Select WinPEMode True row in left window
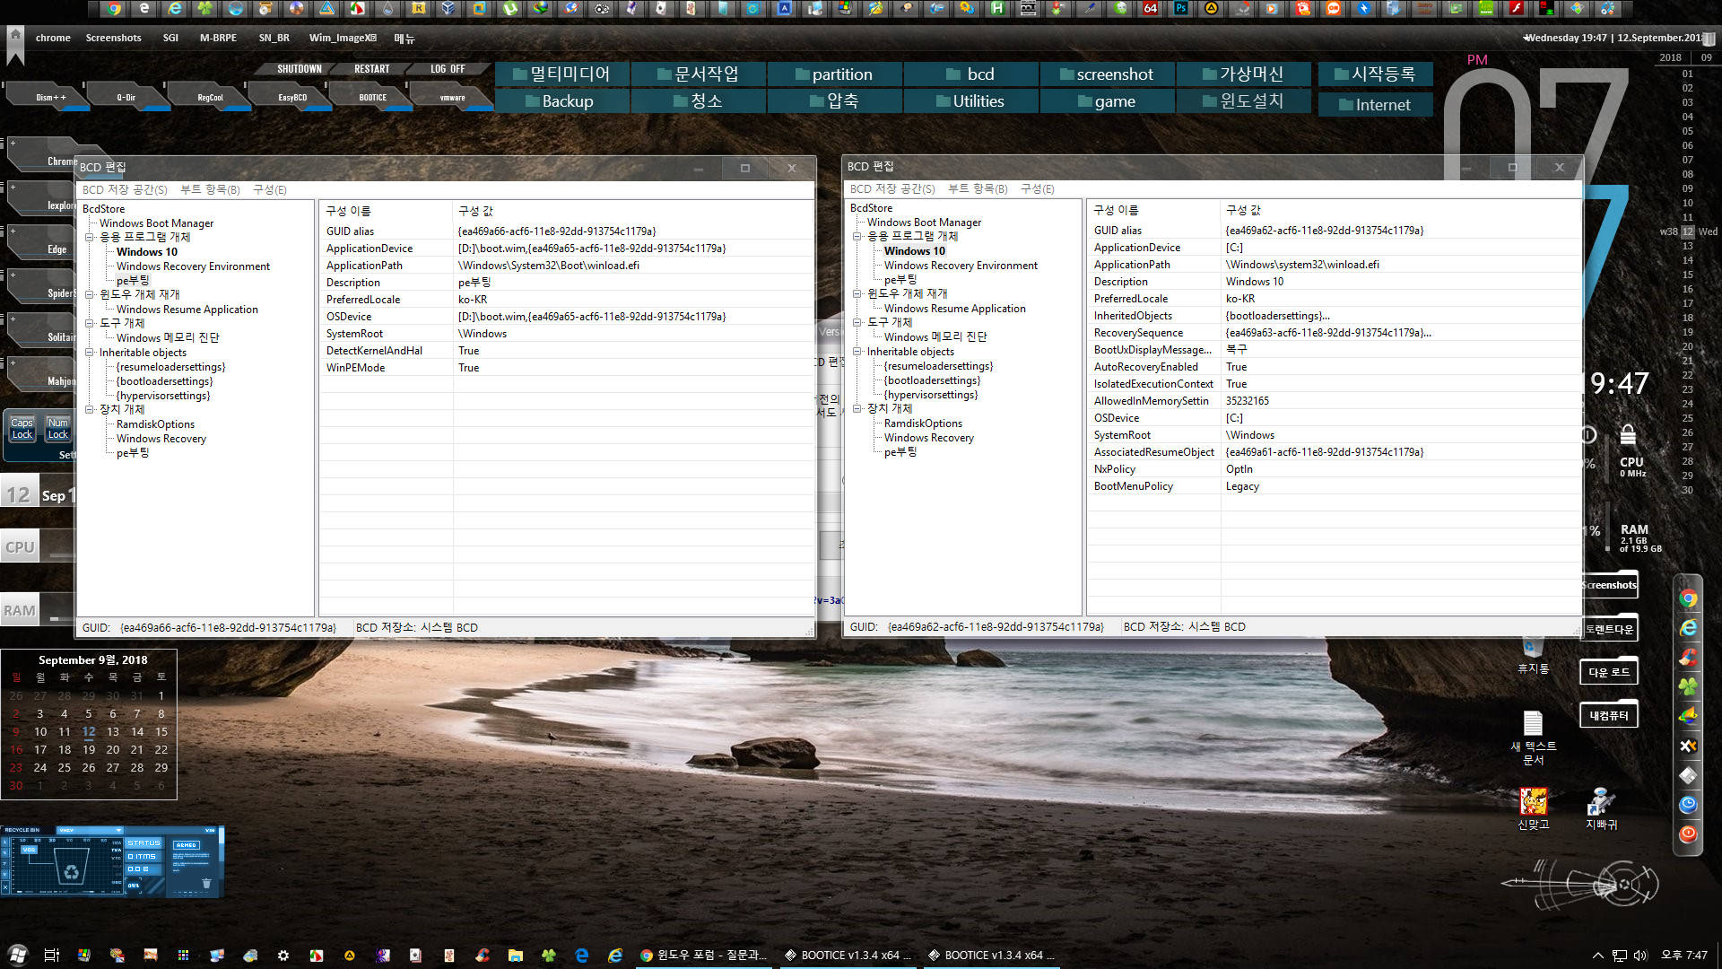Viewport: 1722px width, 969px height. pos(566,368)
